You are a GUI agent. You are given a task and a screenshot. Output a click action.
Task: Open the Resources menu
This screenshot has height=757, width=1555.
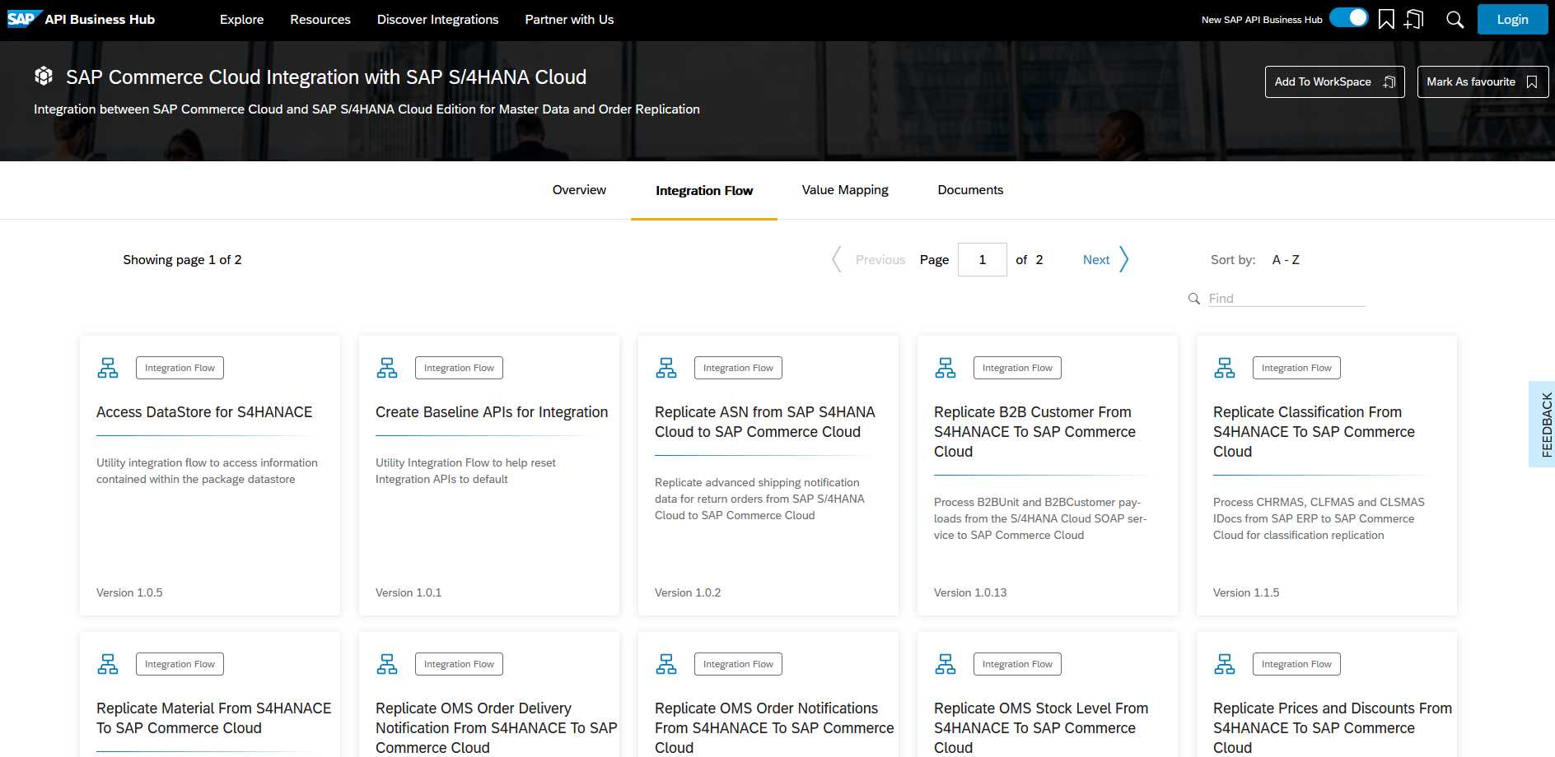point(320,20)
